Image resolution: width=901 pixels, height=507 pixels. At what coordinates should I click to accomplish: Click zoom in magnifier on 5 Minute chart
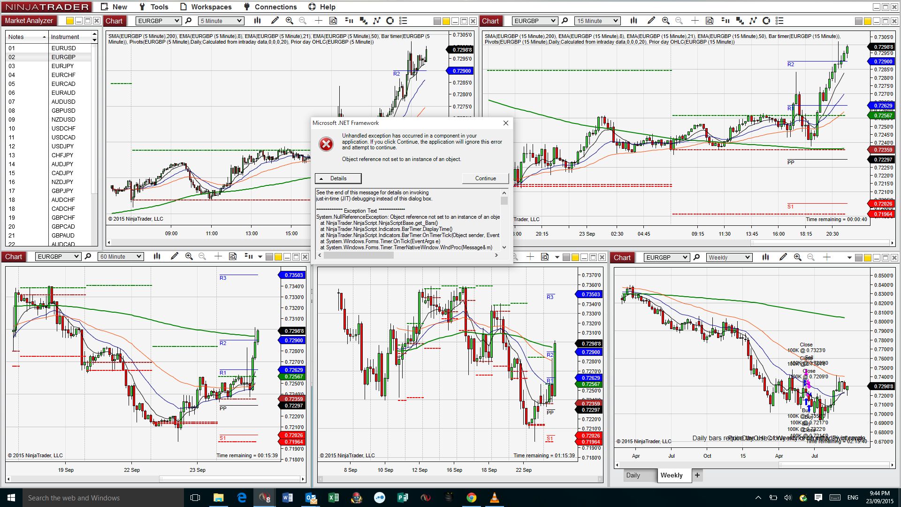coord(289,21)
